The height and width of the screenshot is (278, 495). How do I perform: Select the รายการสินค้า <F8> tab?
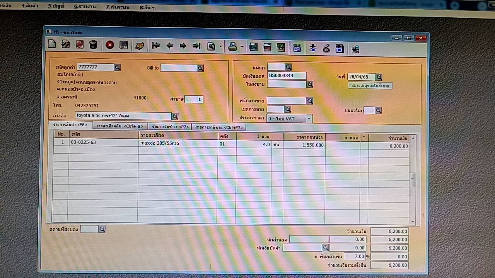coord(70,125)
